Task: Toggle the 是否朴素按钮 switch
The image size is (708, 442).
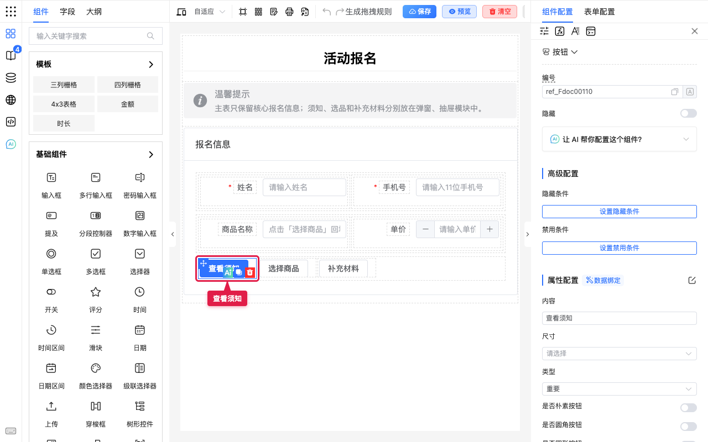Action: 689,408
